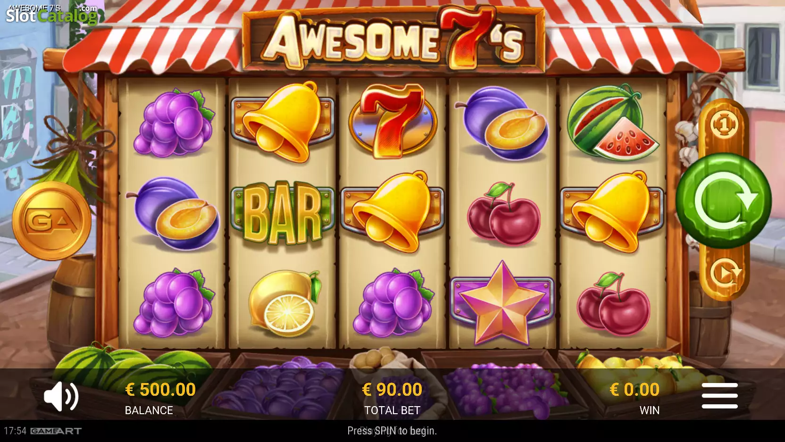
Task: Mute the game sound speaker icon
Action: tap(61, 396)
